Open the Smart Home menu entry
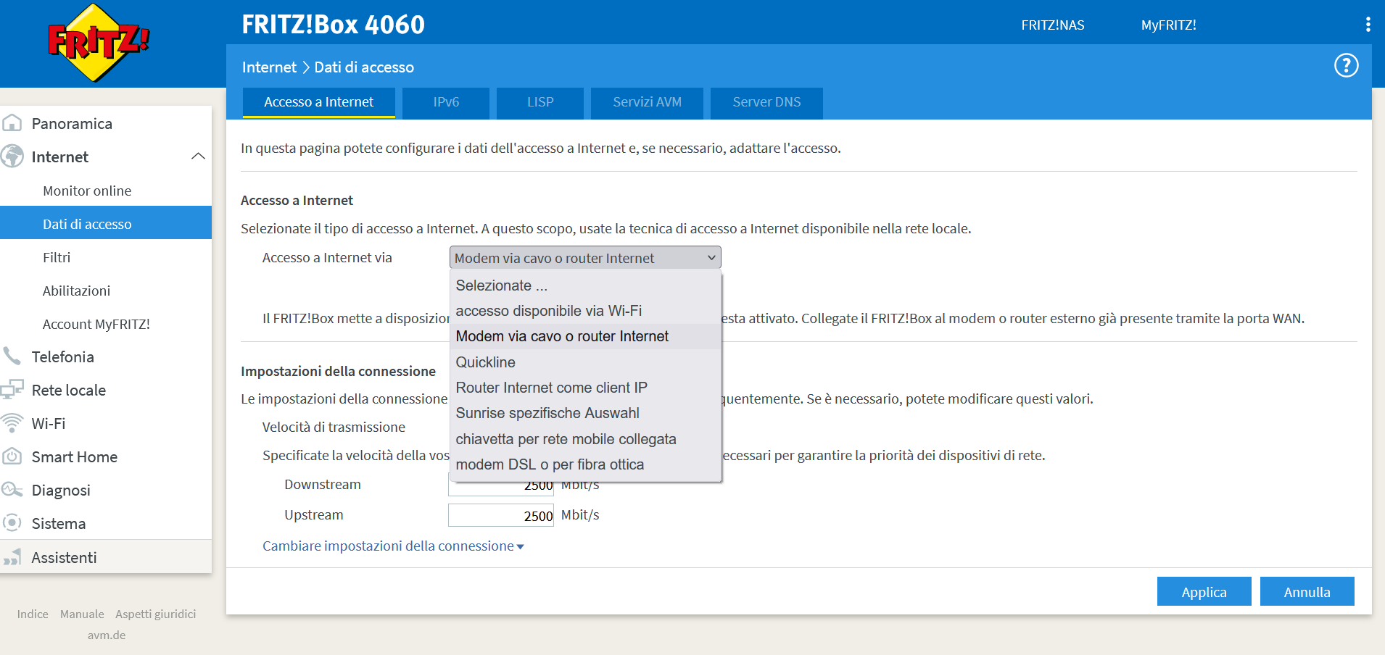 (106, 456)
